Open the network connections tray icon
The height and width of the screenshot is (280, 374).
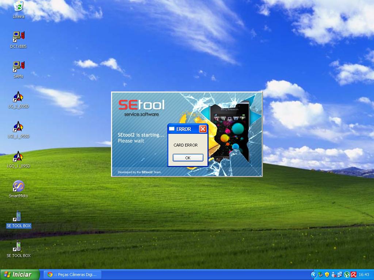coord(340,275)
